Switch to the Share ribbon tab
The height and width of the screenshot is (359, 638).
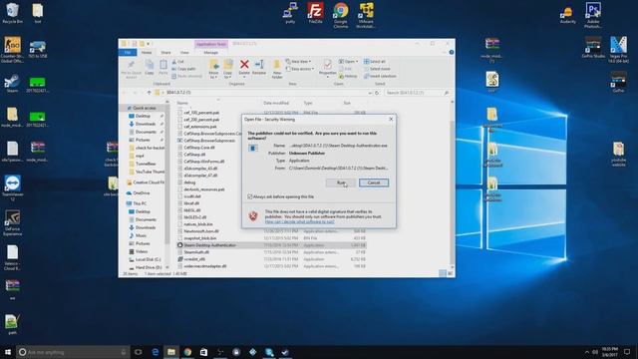pyautogui.click(x=165, y=53)
